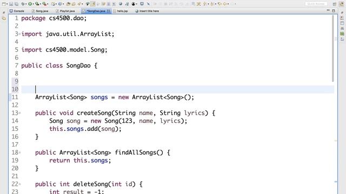
Task: Focus the Quick Access search field
Action: click(316, 4)
